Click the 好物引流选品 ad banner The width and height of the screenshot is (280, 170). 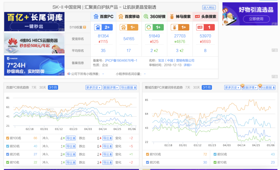tap(250, 14)
